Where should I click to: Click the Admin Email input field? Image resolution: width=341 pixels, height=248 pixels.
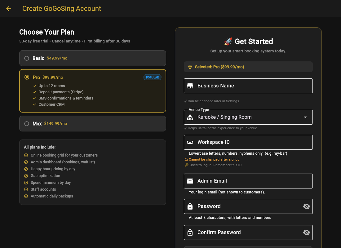click(x=248, y=181)
